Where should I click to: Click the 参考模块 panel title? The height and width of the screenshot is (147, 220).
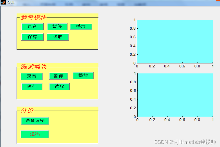click(x=34, y=17)
